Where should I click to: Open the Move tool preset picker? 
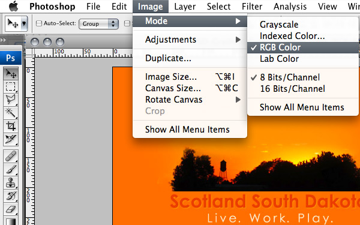coord(24,23)
